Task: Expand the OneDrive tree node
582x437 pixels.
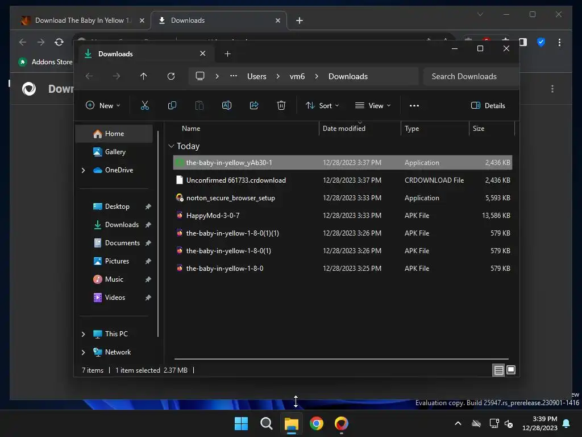Action: click(x=83, y=170)
